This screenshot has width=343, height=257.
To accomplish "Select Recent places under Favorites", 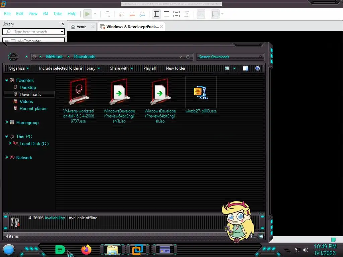I will [33, 108].
